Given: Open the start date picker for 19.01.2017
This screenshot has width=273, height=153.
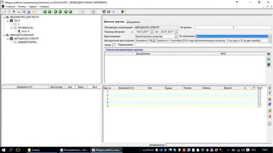Looking at the screenshot, I should (152, 32).
